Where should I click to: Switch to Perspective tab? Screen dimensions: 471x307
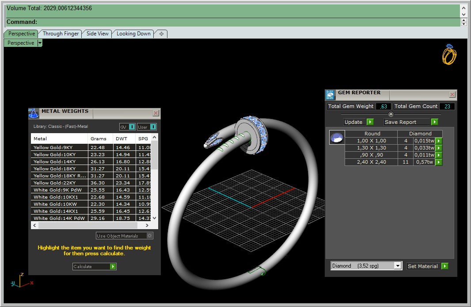coord(21,34)
